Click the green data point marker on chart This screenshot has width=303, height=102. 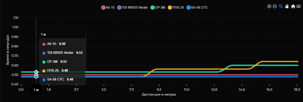pos(36,72)
